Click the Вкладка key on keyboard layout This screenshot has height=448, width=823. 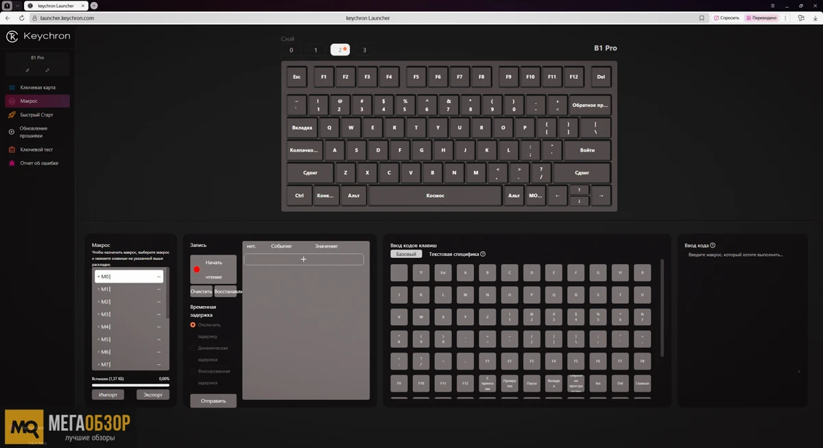[302, 128]
